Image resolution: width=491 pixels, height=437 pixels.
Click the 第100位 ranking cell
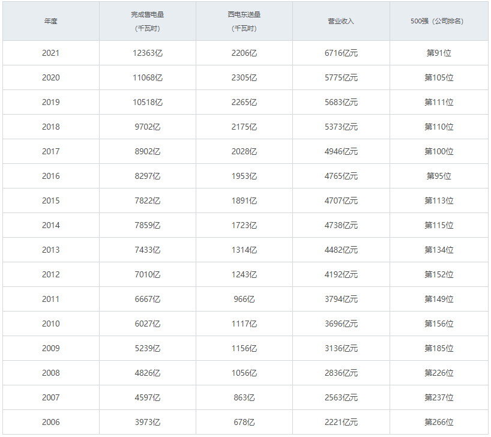[439, 151]
